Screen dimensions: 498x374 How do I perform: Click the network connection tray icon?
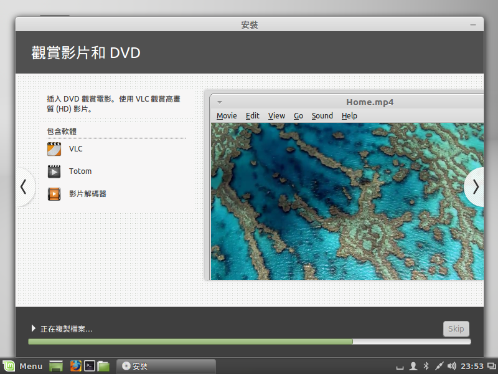click(439, 366)
